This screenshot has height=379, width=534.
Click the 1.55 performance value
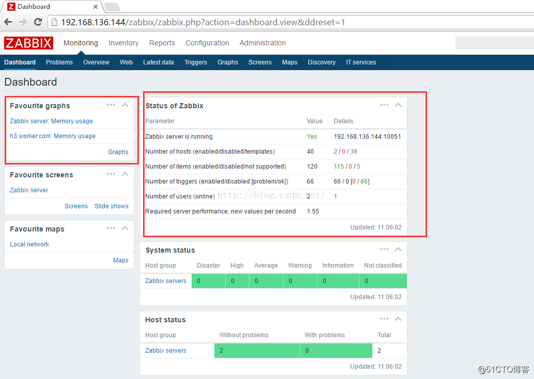pos(312,211)
